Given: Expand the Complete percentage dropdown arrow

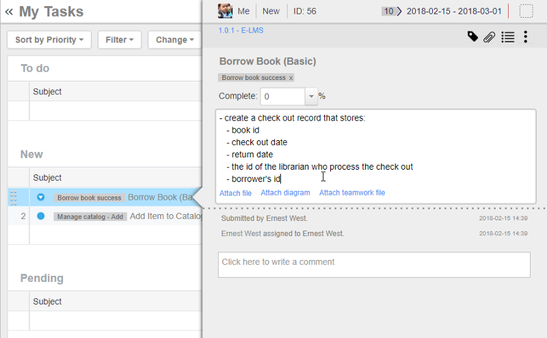Looking at the screenshot, I should [x=312, y=96].
